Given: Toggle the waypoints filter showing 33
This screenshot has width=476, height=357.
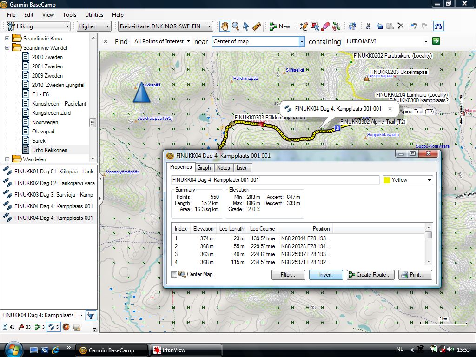Looking at the screenshot, I should pyautogui.click(x=24, y=327).
